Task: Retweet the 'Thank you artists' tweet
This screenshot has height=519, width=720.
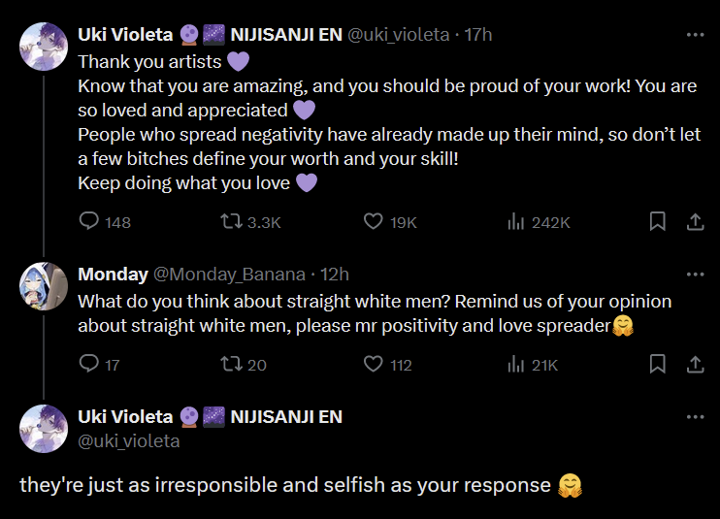Action: coord(231,222)
